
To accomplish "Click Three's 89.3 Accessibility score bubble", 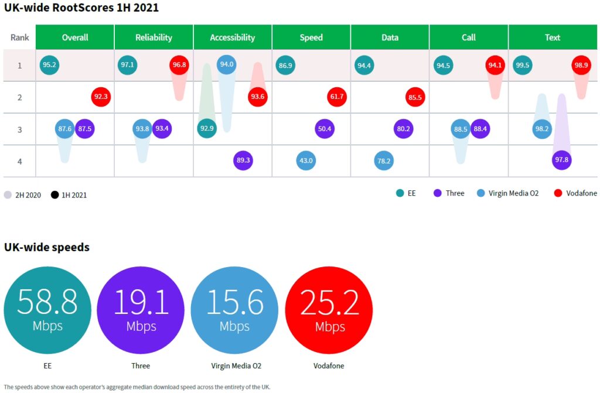I will tap(243, 160).
